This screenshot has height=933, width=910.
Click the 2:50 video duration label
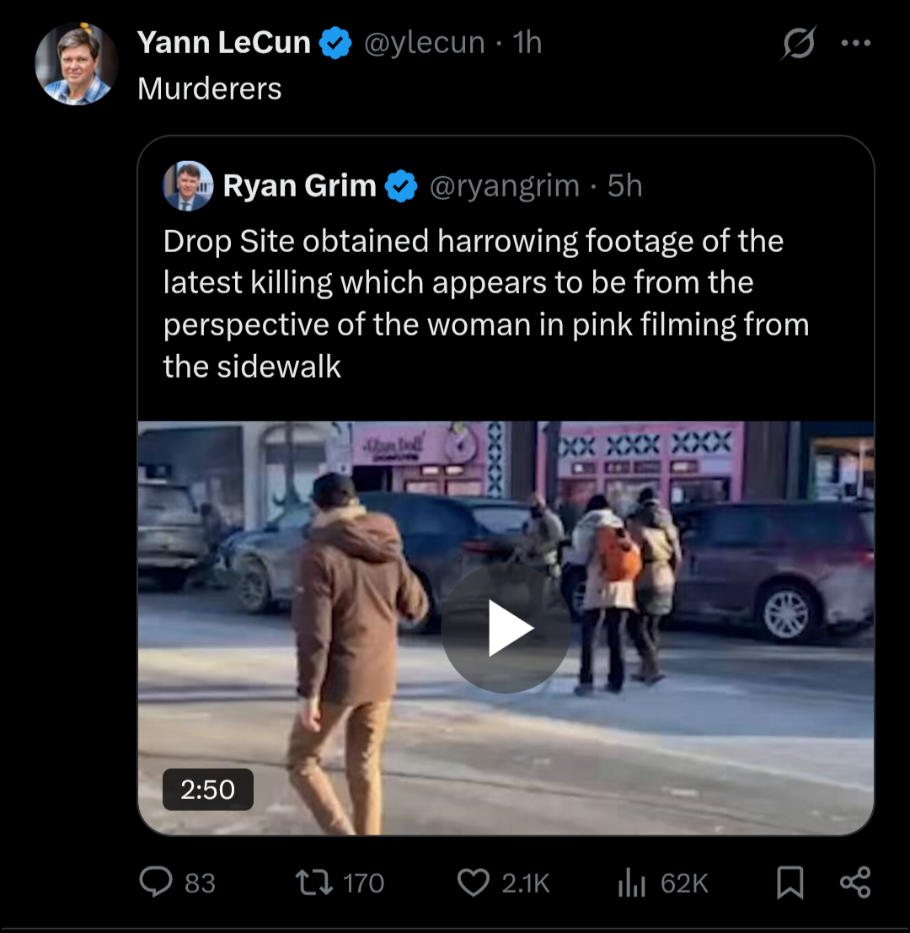coord(207,790)
